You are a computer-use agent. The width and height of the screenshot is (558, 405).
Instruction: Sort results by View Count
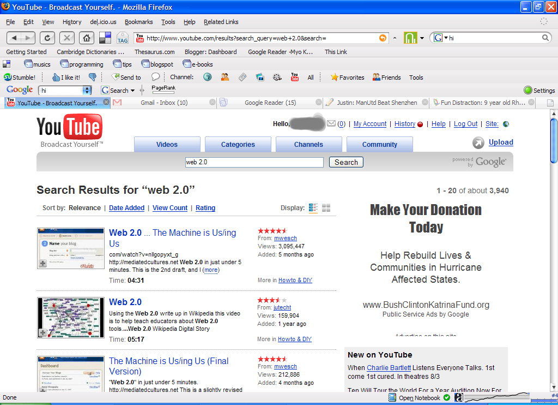tap(170, 208)
